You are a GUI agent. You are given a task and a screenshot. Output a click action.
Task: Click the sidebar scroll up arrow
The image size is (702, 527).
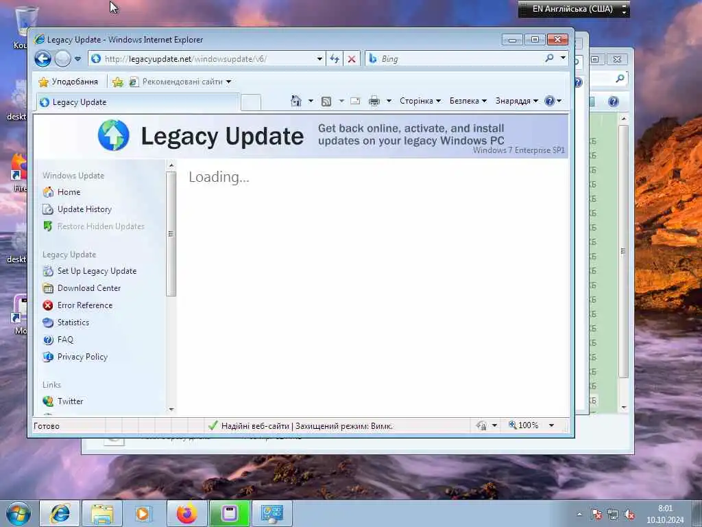(171, 165)
